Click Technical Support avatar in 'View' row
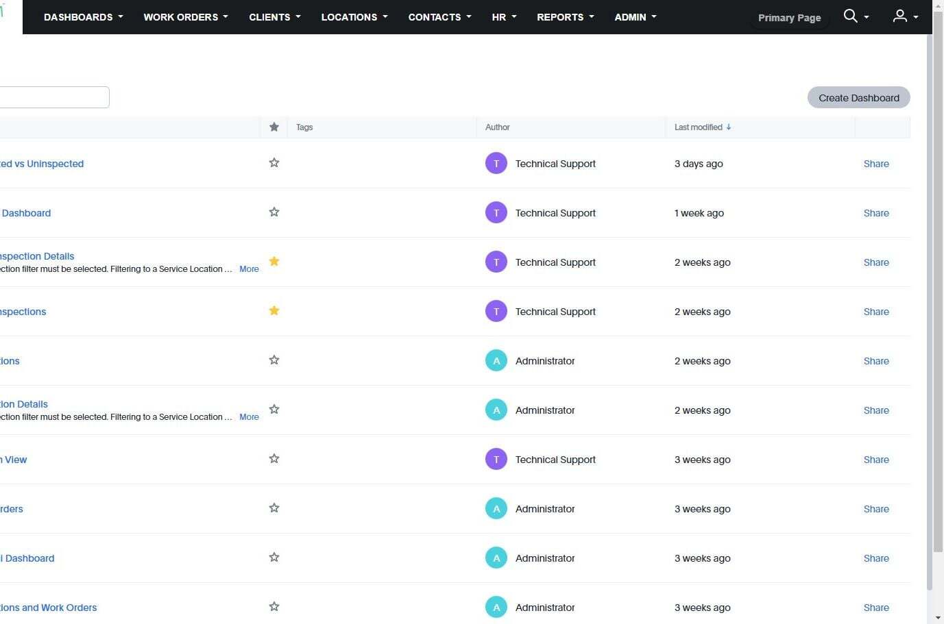 coord(496,460)
